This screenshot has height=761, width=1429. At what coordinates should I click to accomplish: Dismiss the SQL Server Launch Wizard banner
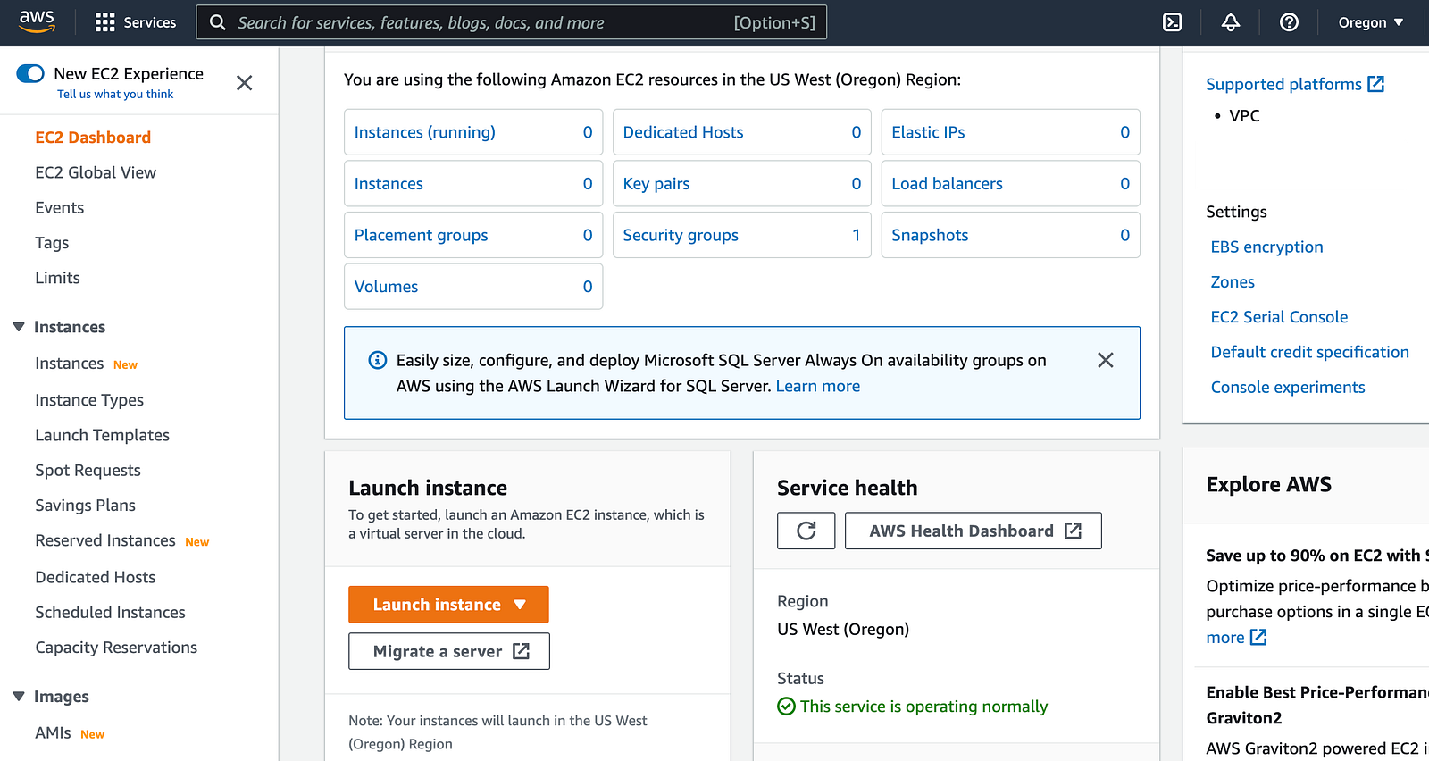[x=1105, y=360]
